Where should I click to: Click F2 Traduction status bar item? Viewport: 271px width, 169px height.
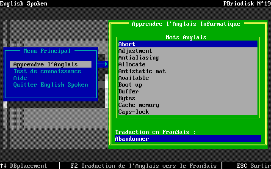(144, 166)
